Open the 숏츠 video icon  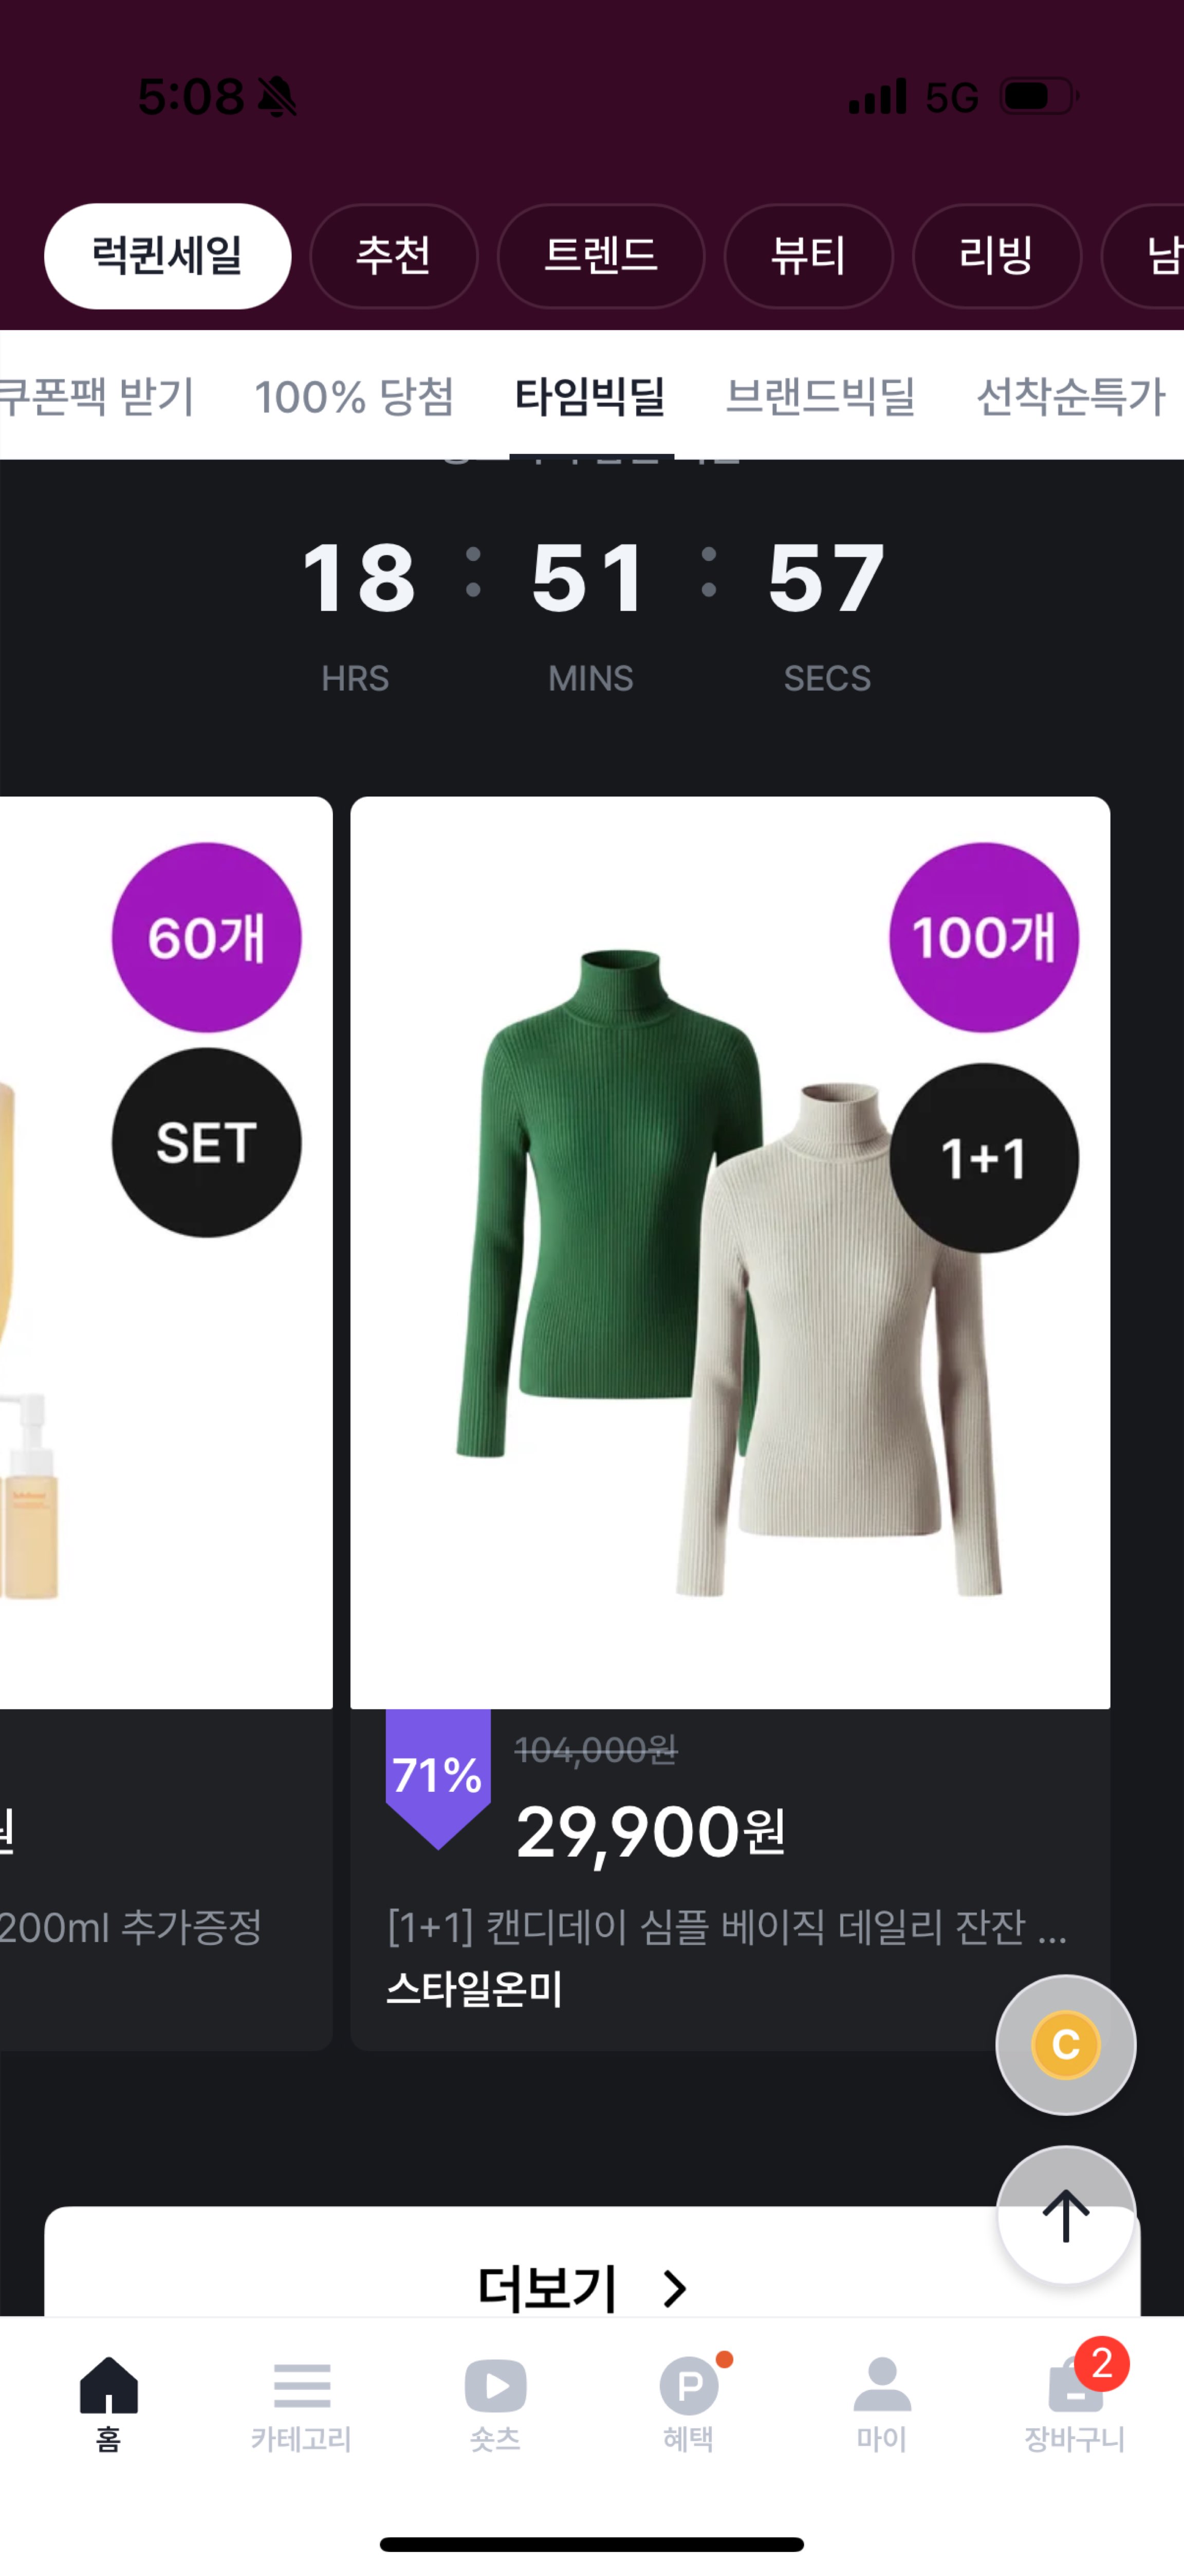click(495, 2386)
